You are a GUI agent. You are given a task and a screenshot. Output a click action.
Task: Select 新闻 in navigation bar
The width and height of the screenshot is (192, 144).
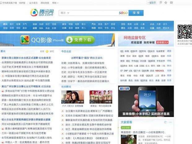(x=5, y=24)
